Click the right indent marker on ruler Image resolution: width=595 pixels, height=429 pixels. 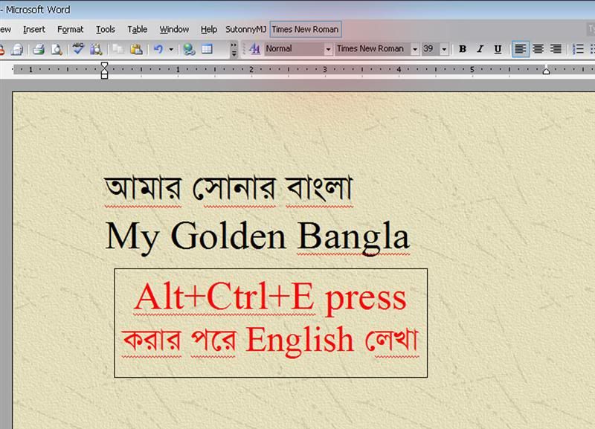pyautogui.click(x=546, y=71)
